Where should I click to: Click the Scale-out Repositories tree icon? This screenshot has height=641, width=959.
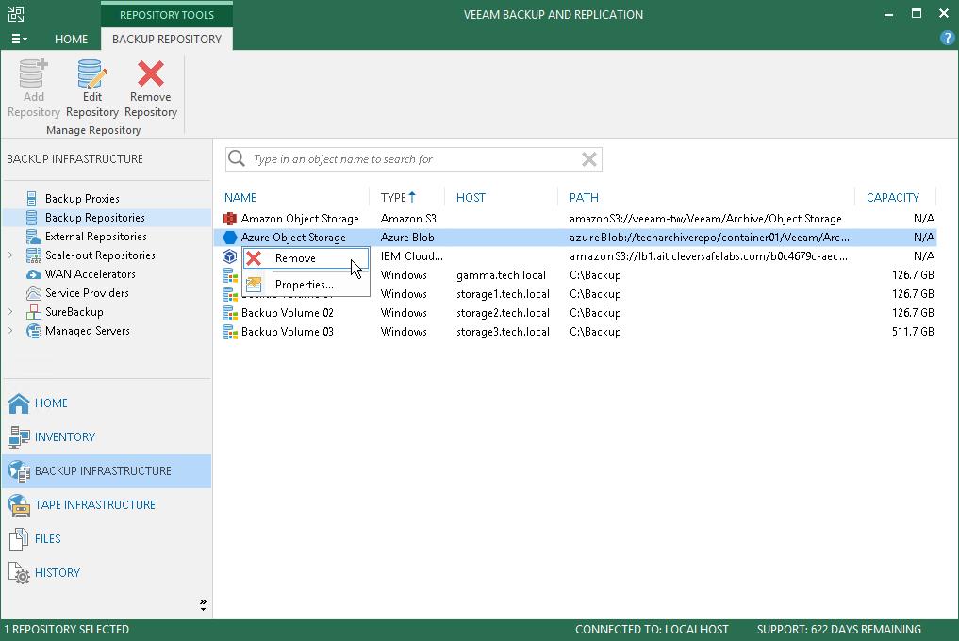(34, 255)
